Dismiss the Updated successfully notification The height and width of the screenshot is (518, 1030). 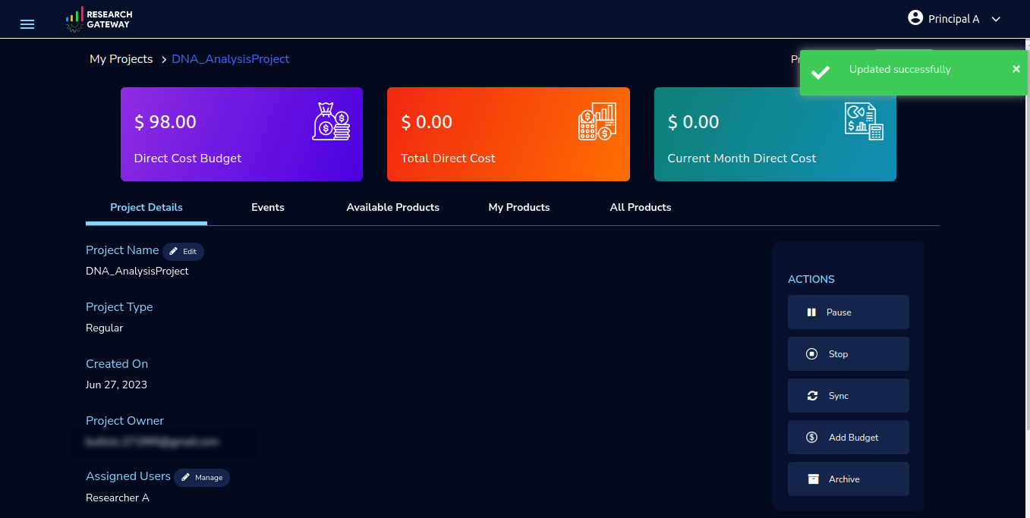(1016, 69)
